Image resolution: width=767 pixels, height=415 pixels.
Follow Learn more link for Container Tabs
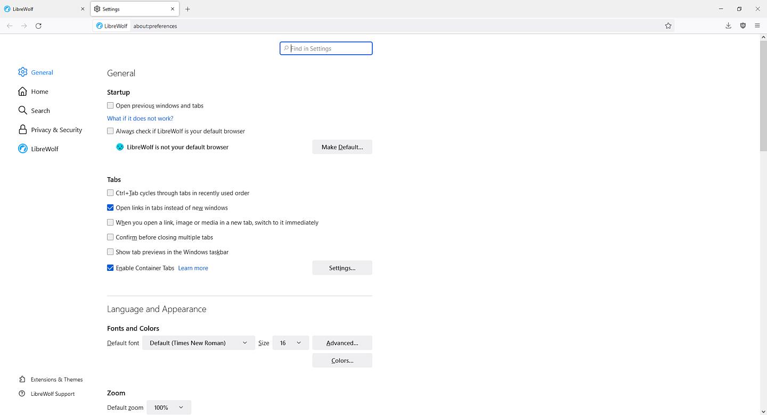click(x=193, y=268)
